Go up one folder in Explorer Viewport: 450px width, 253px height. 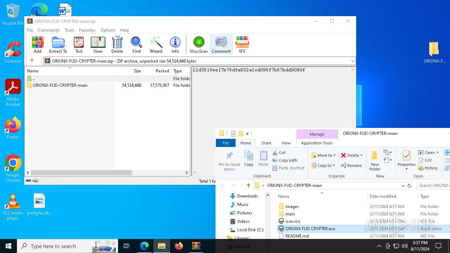pos(249,186)
